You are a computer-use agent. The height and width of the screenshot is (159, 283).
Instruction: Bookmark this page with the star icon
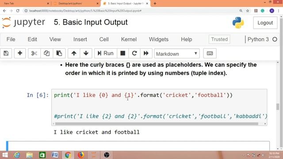248,11
